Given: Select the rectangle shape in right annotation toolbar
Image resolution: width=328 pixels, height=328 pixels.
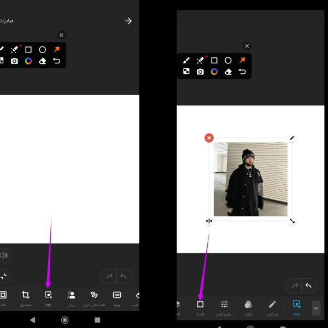Looking at the screenshot, I should 214,61.
